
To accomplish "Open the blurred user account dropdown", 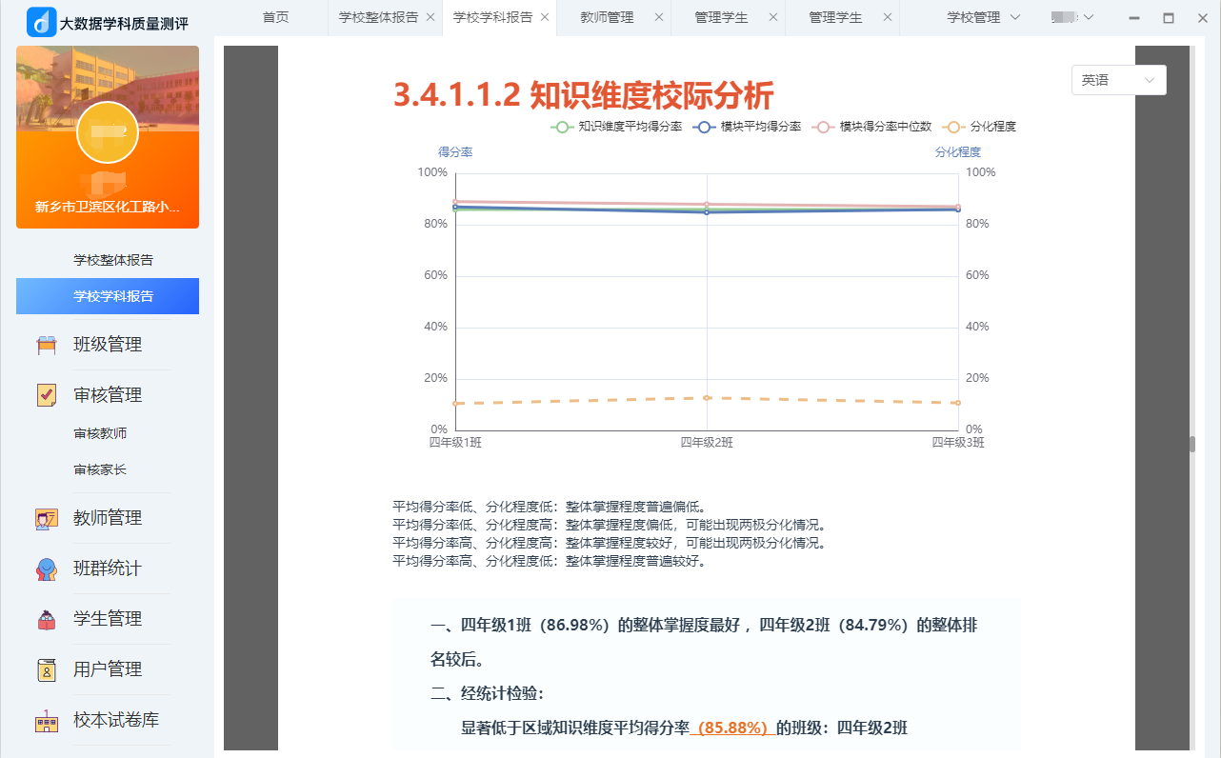I will [x=1072, y=17].
